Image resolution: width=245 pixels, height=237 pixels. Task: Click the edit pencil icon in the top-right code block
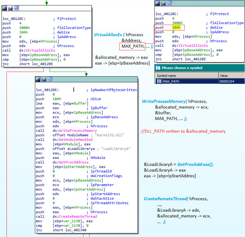(163, 3)
